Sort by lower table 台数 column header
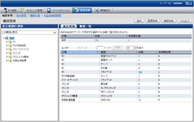Viewport: 194px width, 122px height. pyautogui.click(x=147, y=52)
